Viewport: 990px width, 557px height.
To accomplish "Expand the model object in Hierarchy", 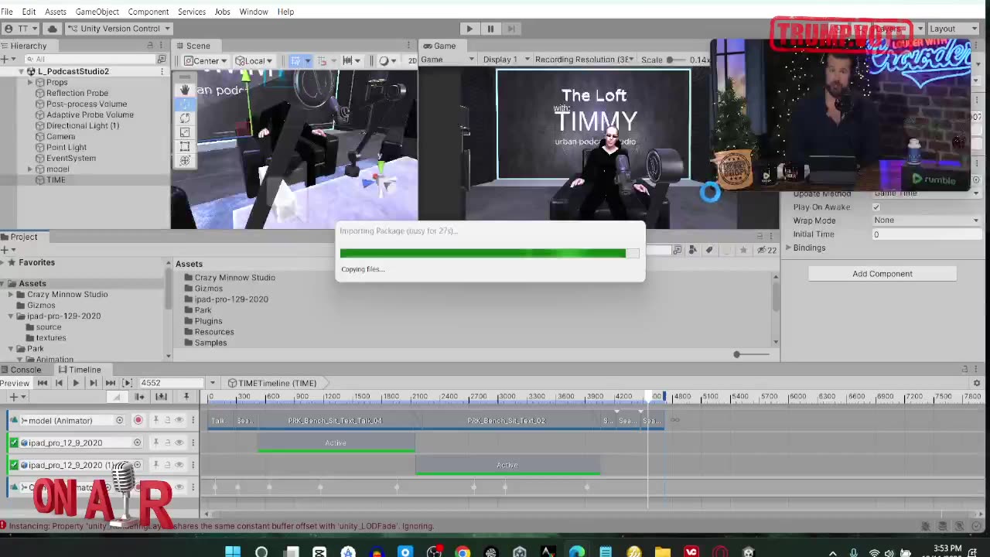I will pyautogui.click(x=30, y=169).
